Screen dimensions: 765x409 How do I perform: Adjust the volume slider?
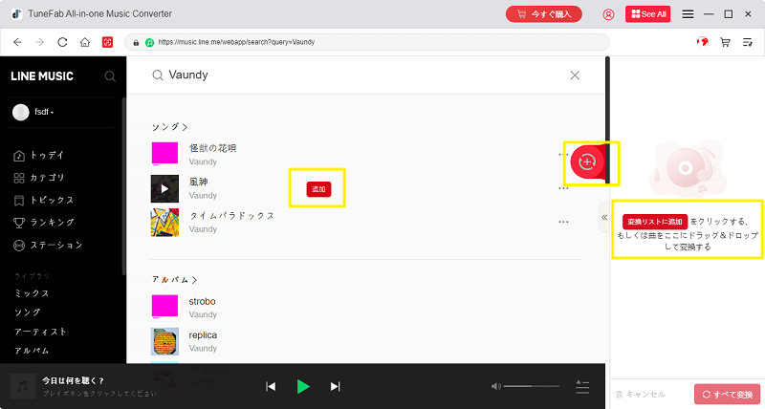[532, 387]
